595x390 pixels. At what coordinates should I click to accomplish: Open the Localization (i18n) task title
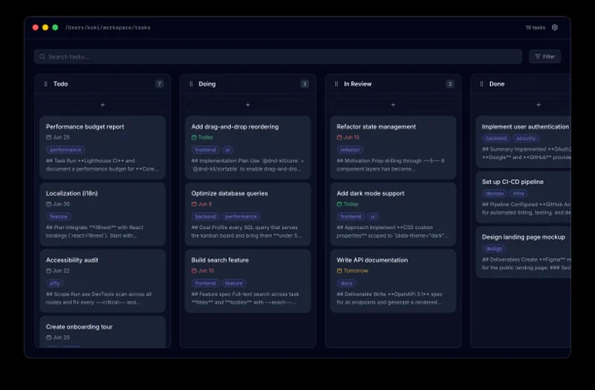pyautogui.click(x=72, y=193)
